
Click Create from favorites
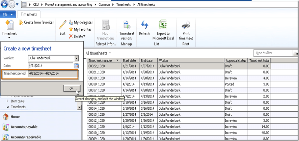36,23
